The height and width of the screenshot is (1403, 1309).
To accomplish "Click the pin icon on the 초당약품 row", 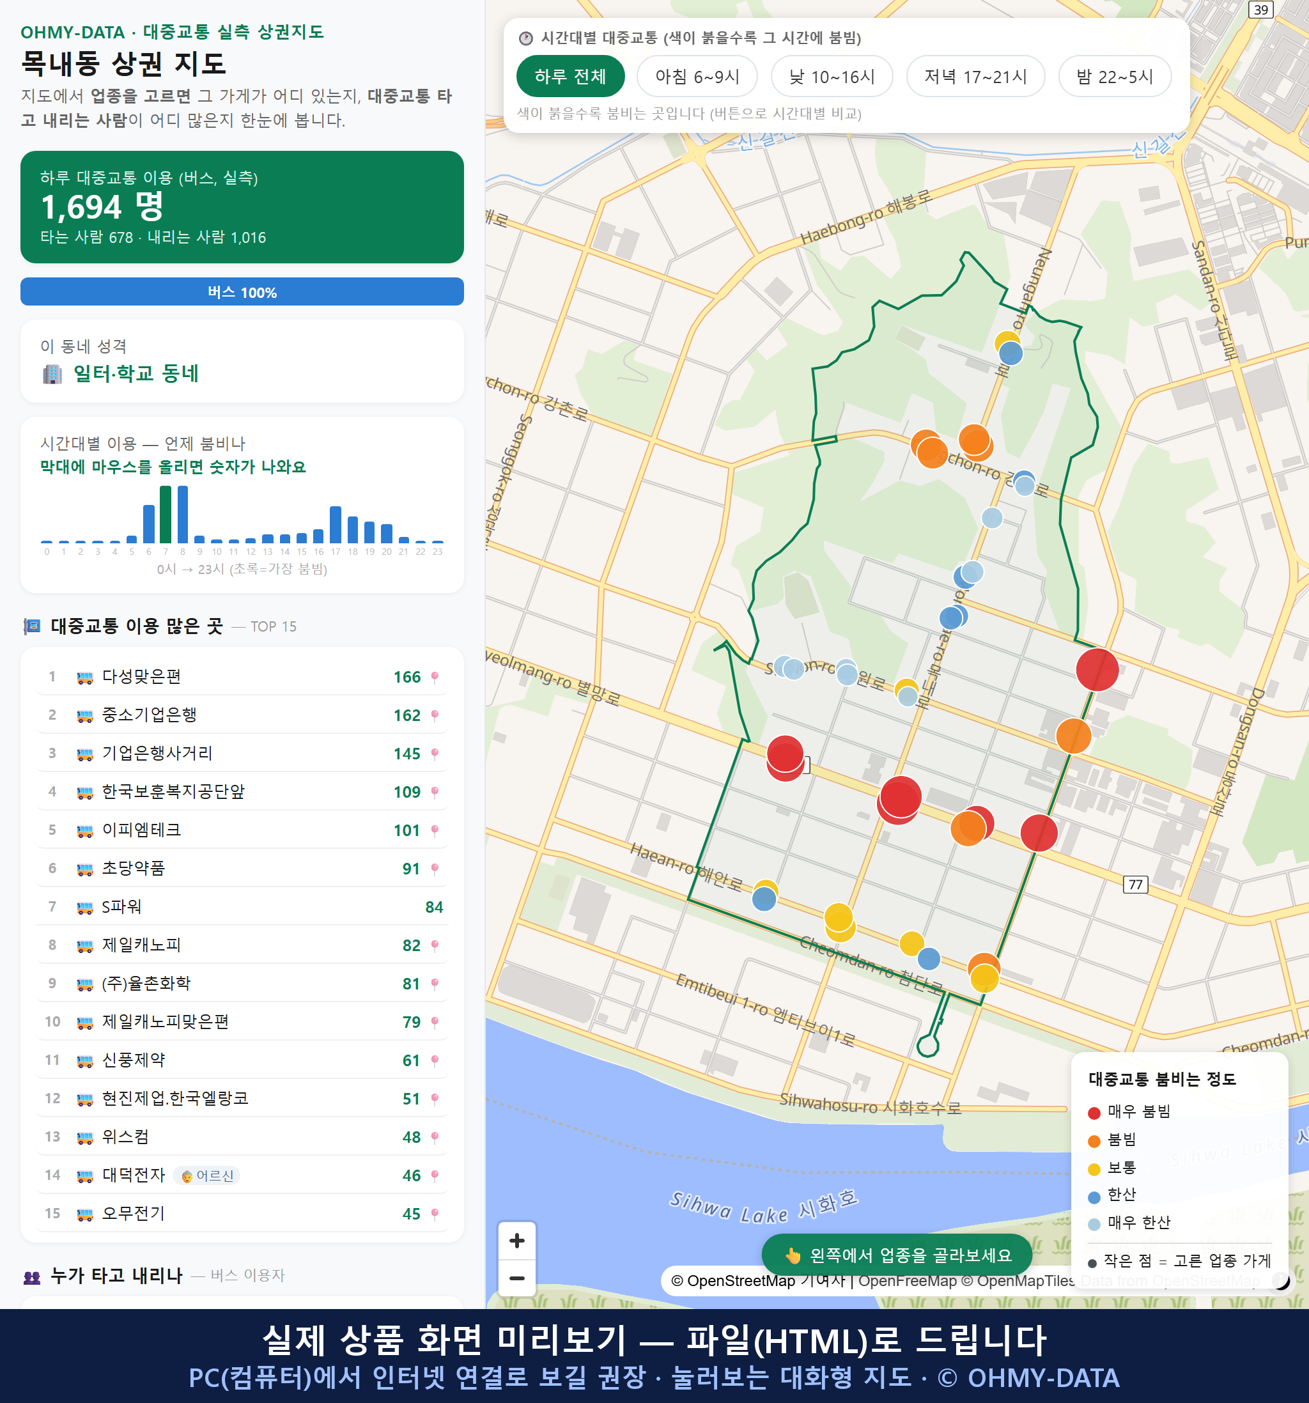I will click(x=435, y=869).
